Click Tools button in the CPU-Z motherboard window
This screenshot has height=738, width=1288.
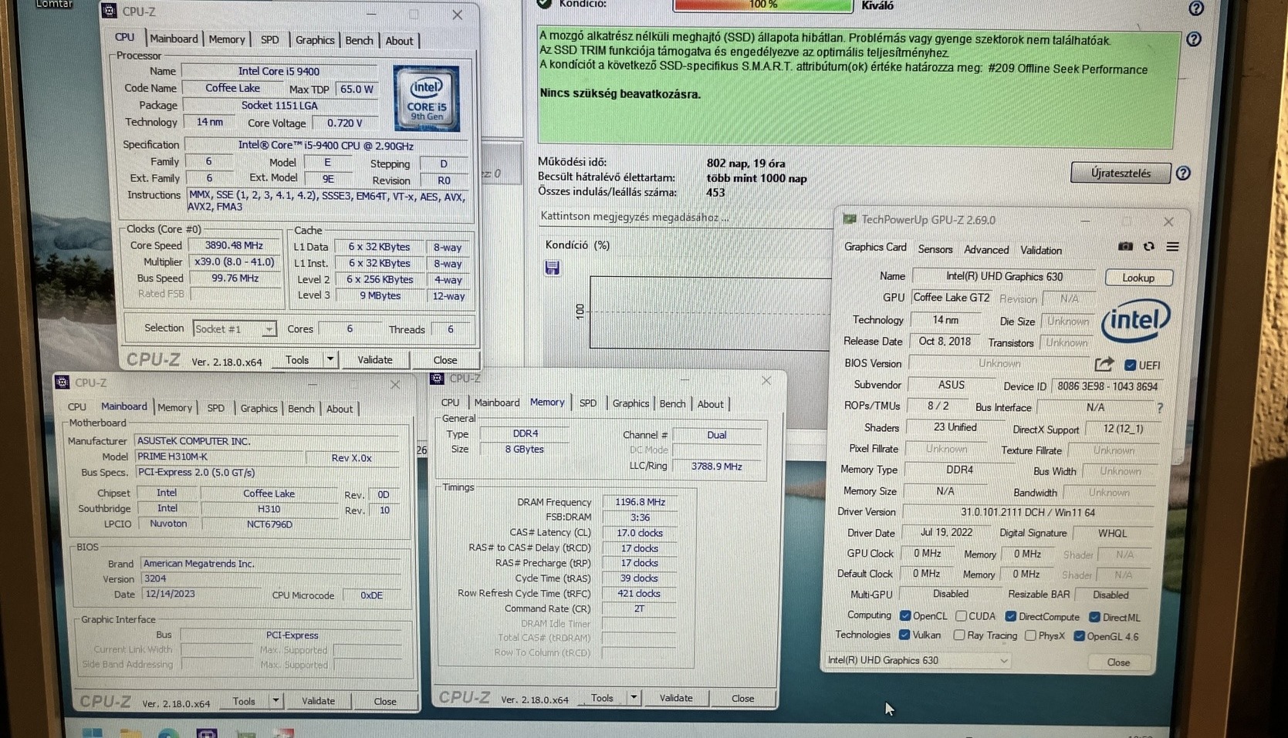coord(244,701)
